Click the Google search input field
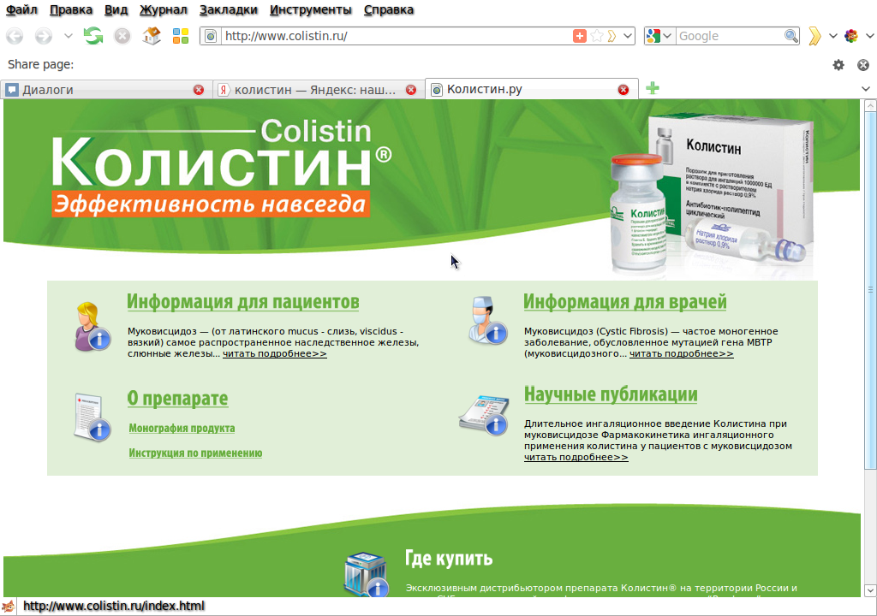 pos(730,36)
